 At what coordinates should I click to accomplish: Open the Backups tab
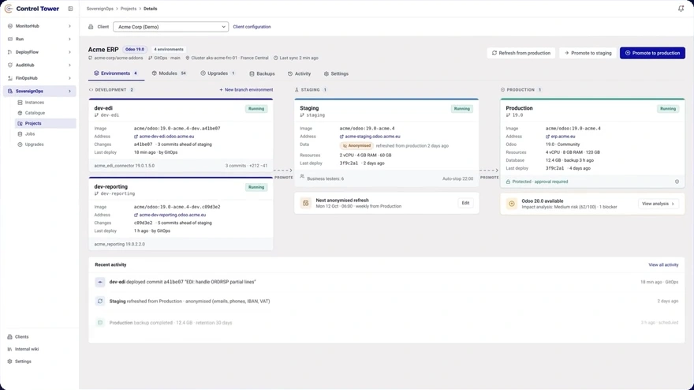[262, 73]
